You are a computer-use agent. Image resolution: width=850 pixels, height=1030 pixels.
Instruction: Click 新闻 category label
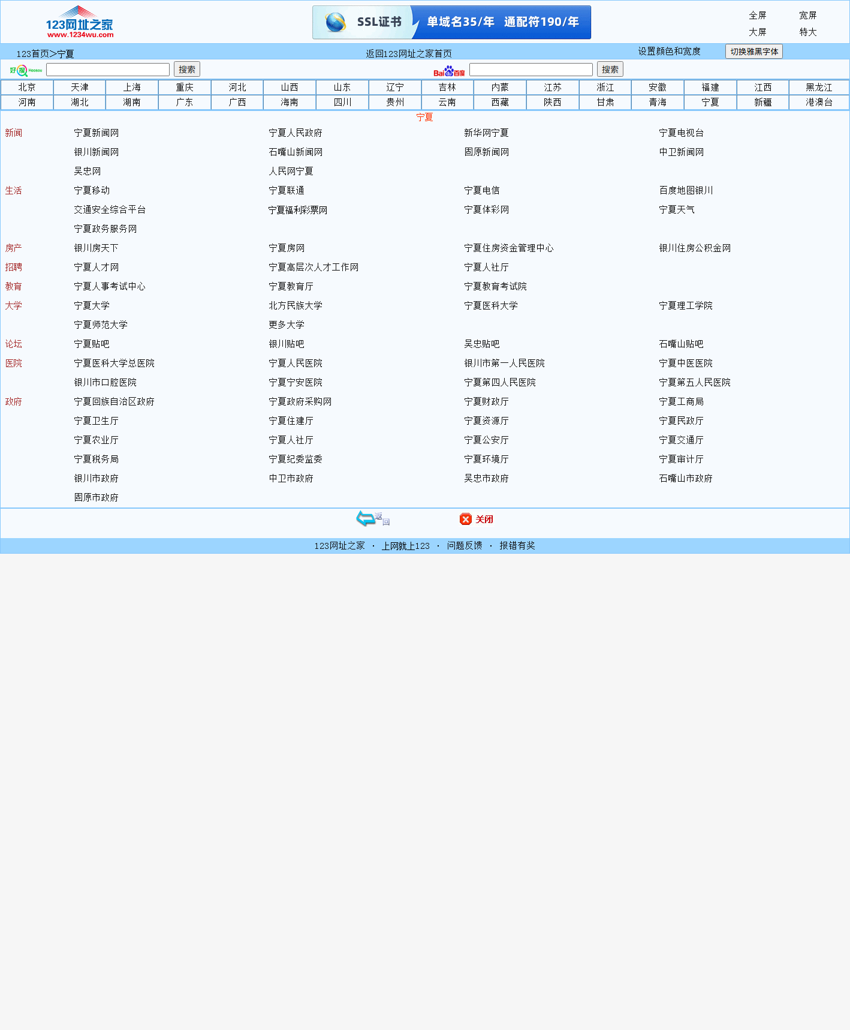(x=14, y=133)
